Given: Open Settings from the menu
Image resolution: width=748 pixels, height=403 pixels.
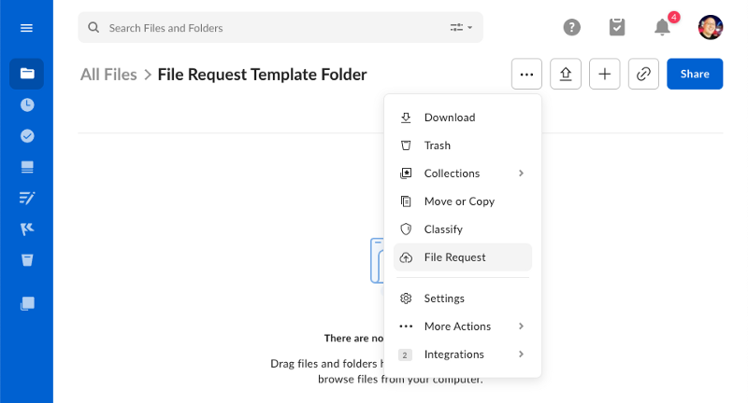Looking at the screenshot, I should coord(463,299).
